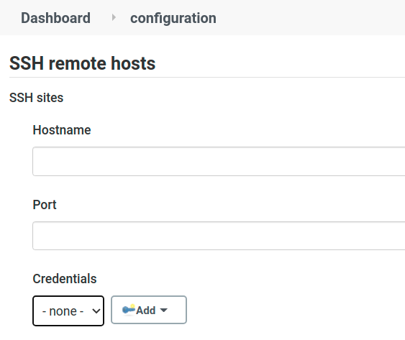Add new credentials with Add button
The height and width of the screenshot is (340, 405).
point(149,310)
